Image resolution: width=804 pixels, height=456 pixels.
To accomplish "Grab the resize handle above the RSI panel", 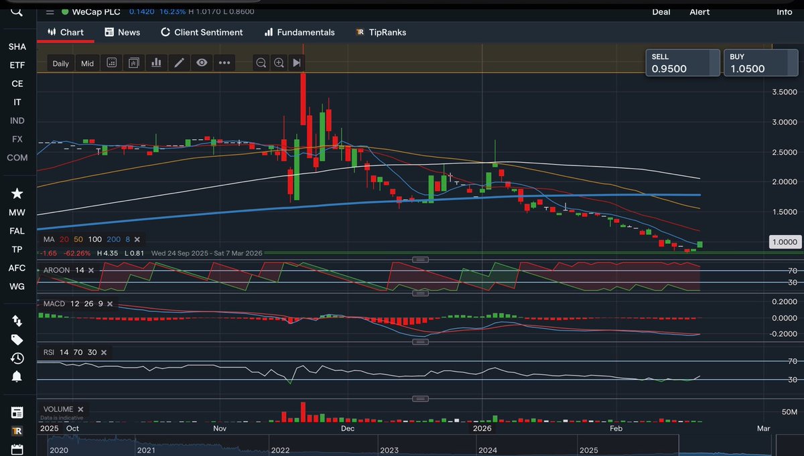I will [x=420, y=341].
